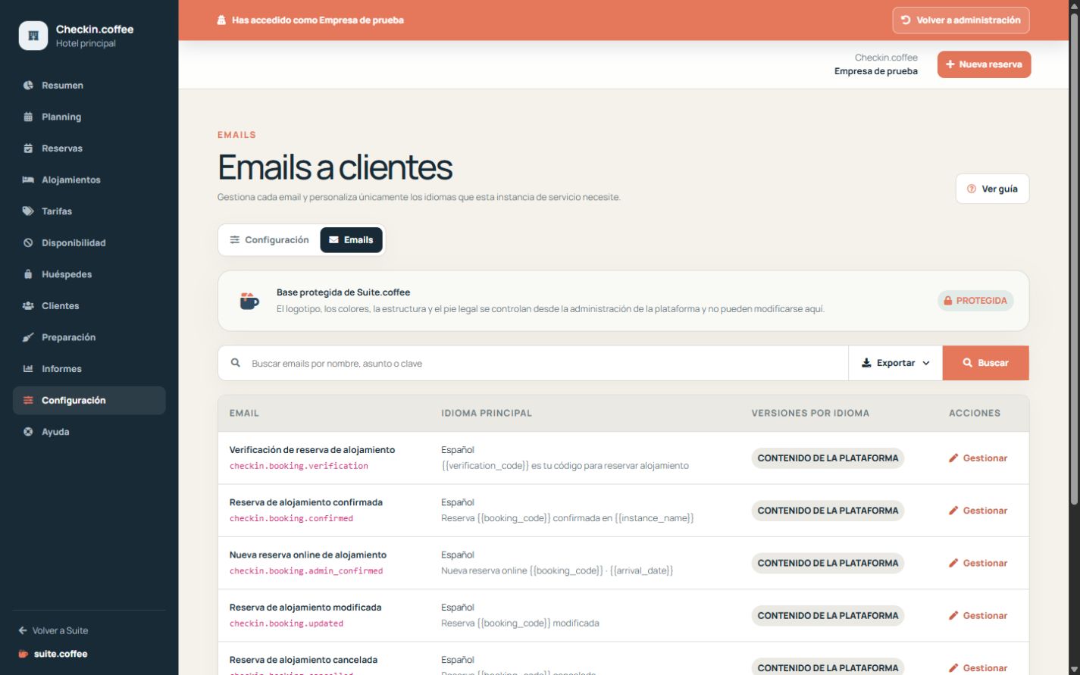Click the checkin.booking.verification key text
This screenshot has width=1080, height=675.
point(299,466)
